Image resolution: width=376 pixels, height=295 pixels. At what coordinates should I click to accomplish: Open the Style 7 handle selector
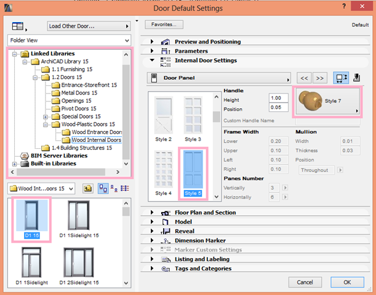tap(328, 101)
